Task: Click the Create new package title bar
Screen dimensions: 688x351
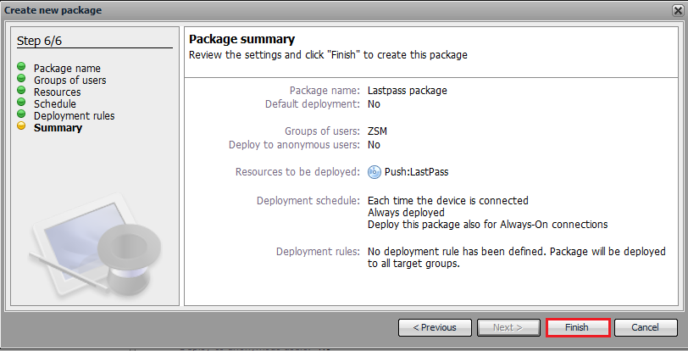Action: [x=339, y=10]
